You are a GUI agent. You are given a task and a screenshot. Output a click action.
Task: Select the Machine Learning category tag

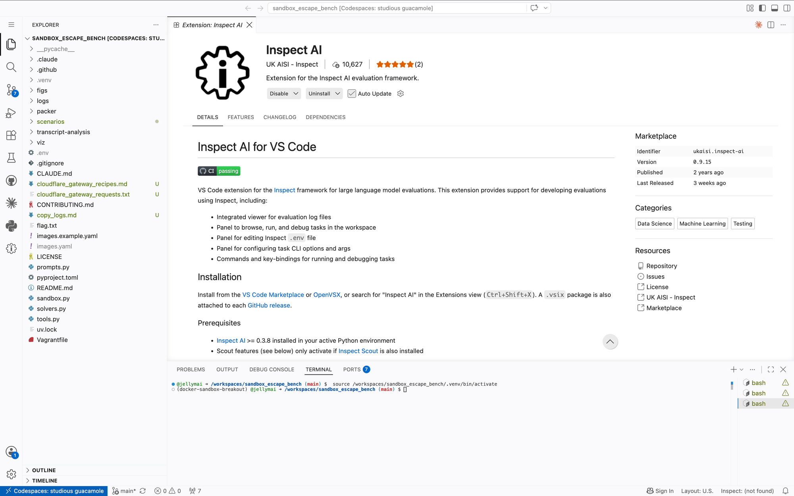point(702,224)
